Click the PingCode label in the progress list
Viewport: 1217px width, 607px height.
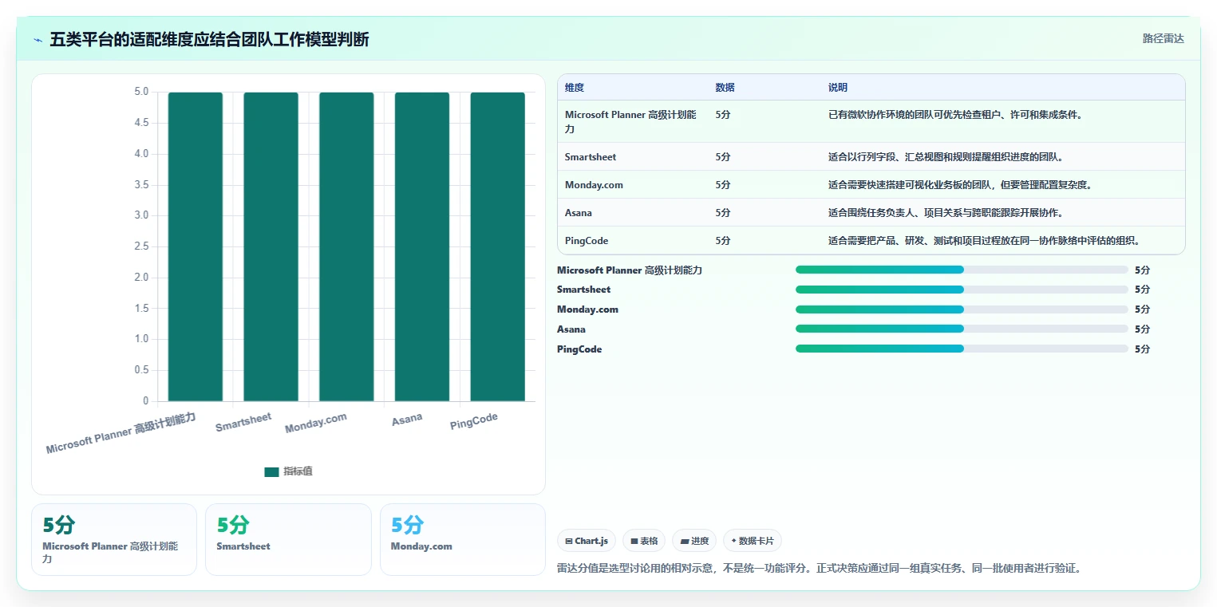(579, 349)
